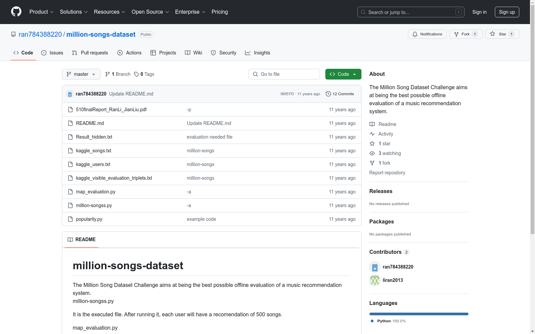Open the 'evaluation needed file' commit message
The image size is (535, 334).
click(210, 137)
